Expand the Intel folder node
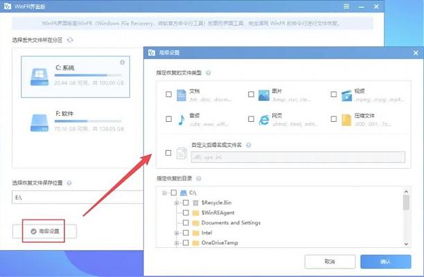 click(177, 234)
